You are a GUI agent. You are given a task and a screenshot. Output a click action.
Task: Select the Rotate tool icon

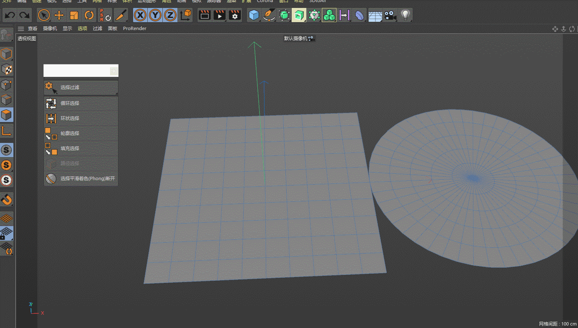89,15
